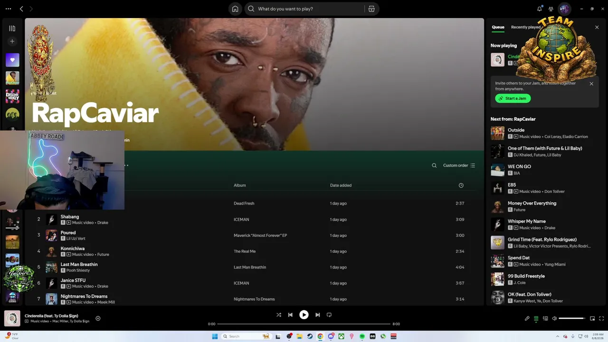
Task: Sort tracks by Album column
Action: point(240,185)
